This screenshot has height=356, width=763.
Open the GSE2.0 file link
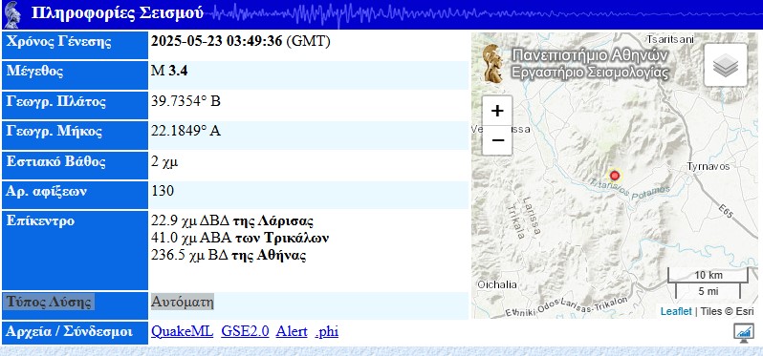coord(245,331)
